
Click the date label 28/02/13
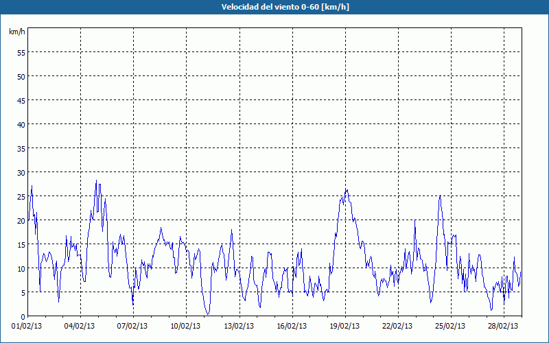(x=503, y=327)
